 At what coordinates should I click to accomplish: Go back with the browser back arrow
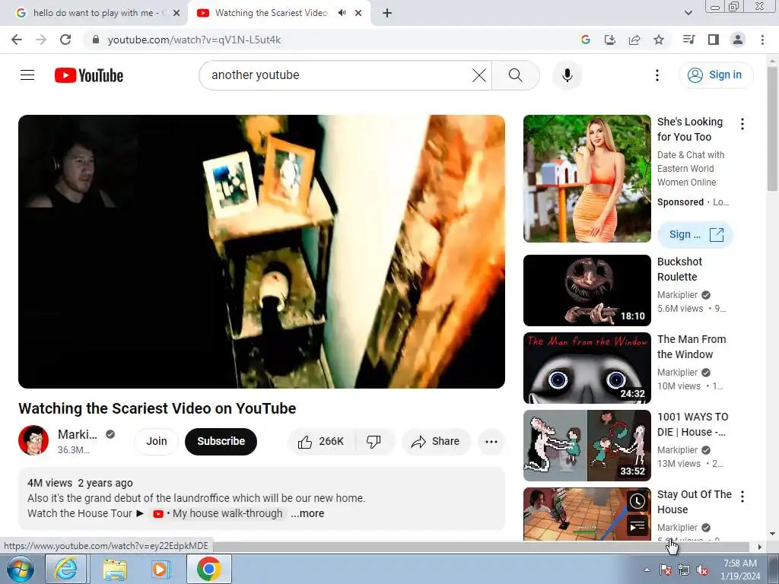point(17,40)
